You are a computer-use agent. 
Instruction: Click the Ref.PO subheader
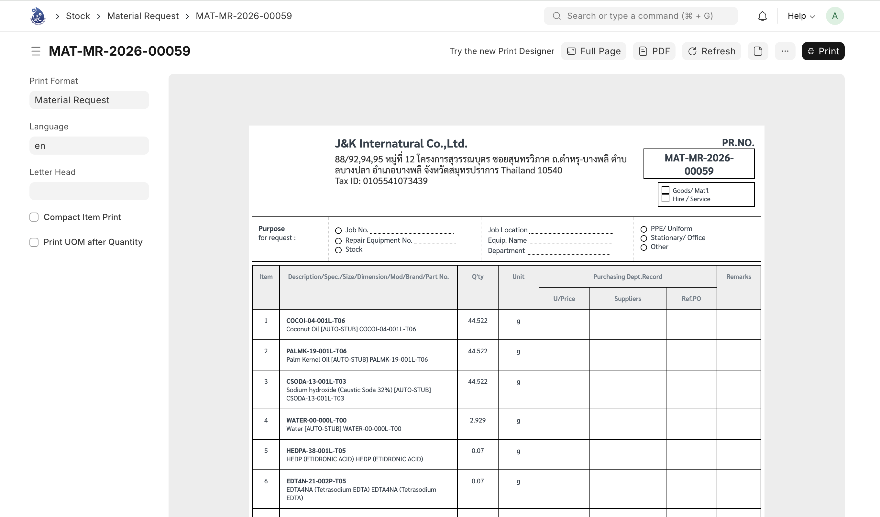click(691, 299)
